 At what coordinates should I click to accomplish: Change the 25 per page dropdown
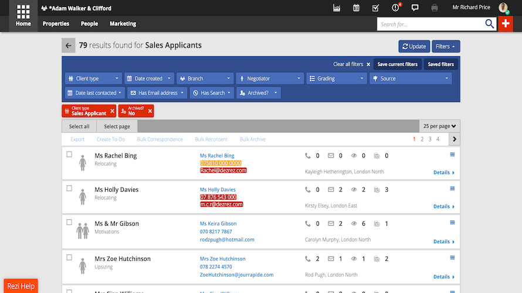(x=439, y=126)
